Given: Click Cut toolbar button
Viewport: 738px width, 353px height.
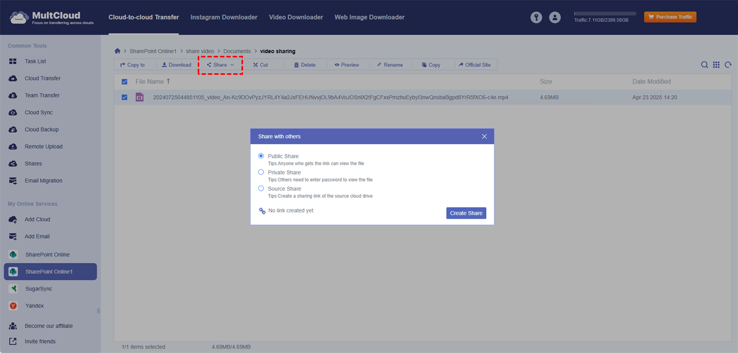Looking at the screenshot, I should tap(260, 65).
